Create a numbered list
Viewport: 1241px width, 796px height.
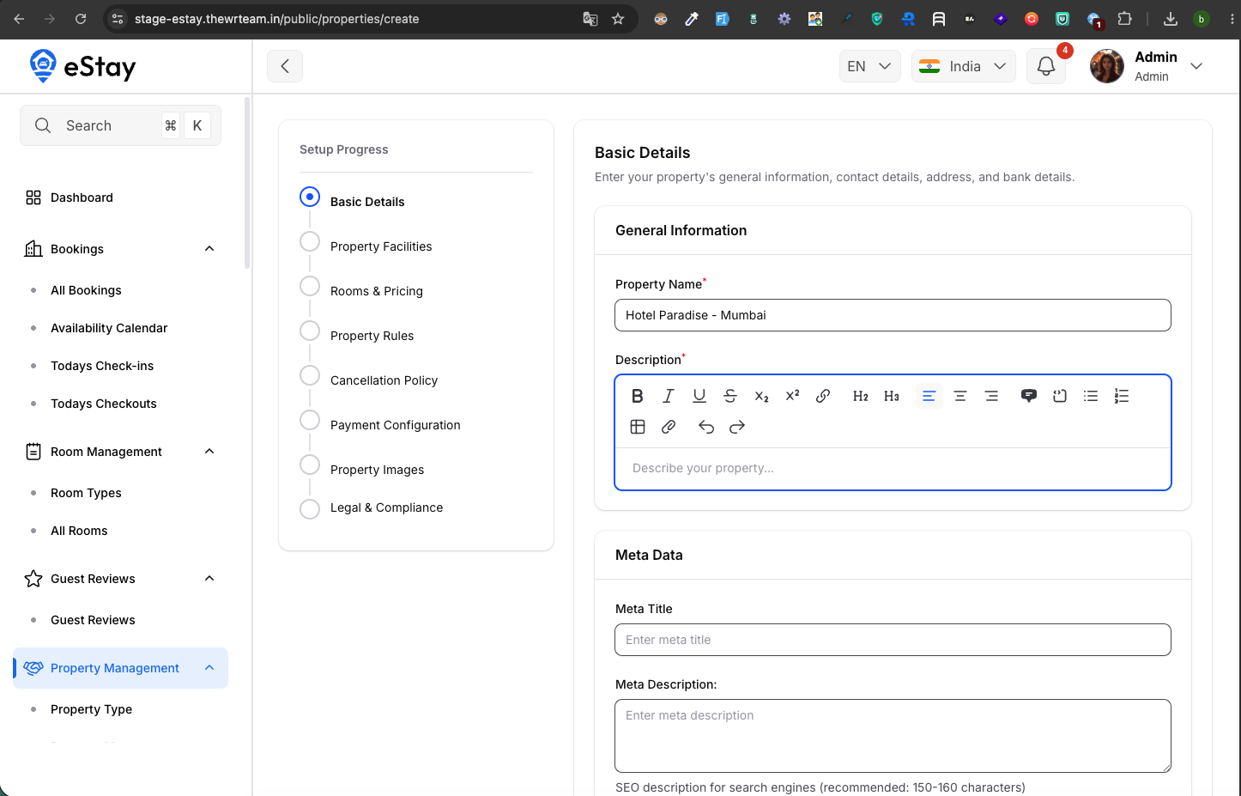(x=1121, y=396)
